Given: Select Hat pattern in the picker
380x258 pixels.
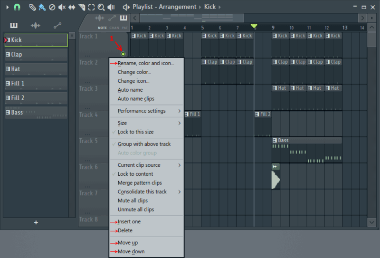Looking at the screenshot, I should coord(36,69).
